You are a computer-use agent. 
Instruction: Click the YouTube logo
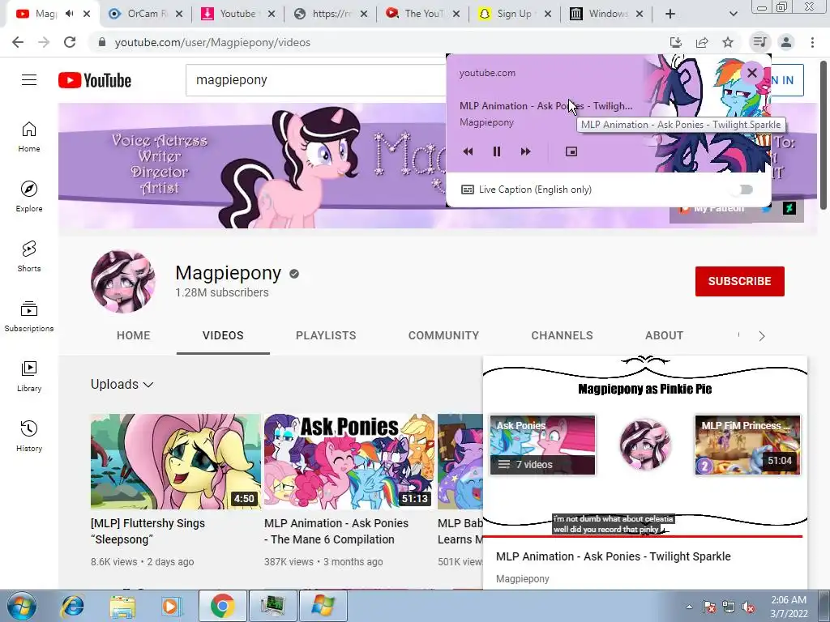point(95,80)
